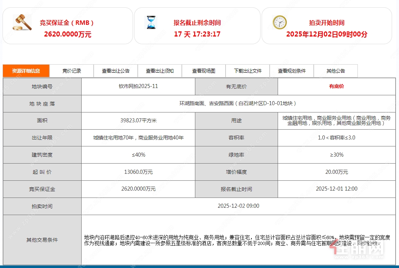Open the 下载出让文件 tab
Image resolution: width=399 pixels, height=268 pixels.
point(248,71)
